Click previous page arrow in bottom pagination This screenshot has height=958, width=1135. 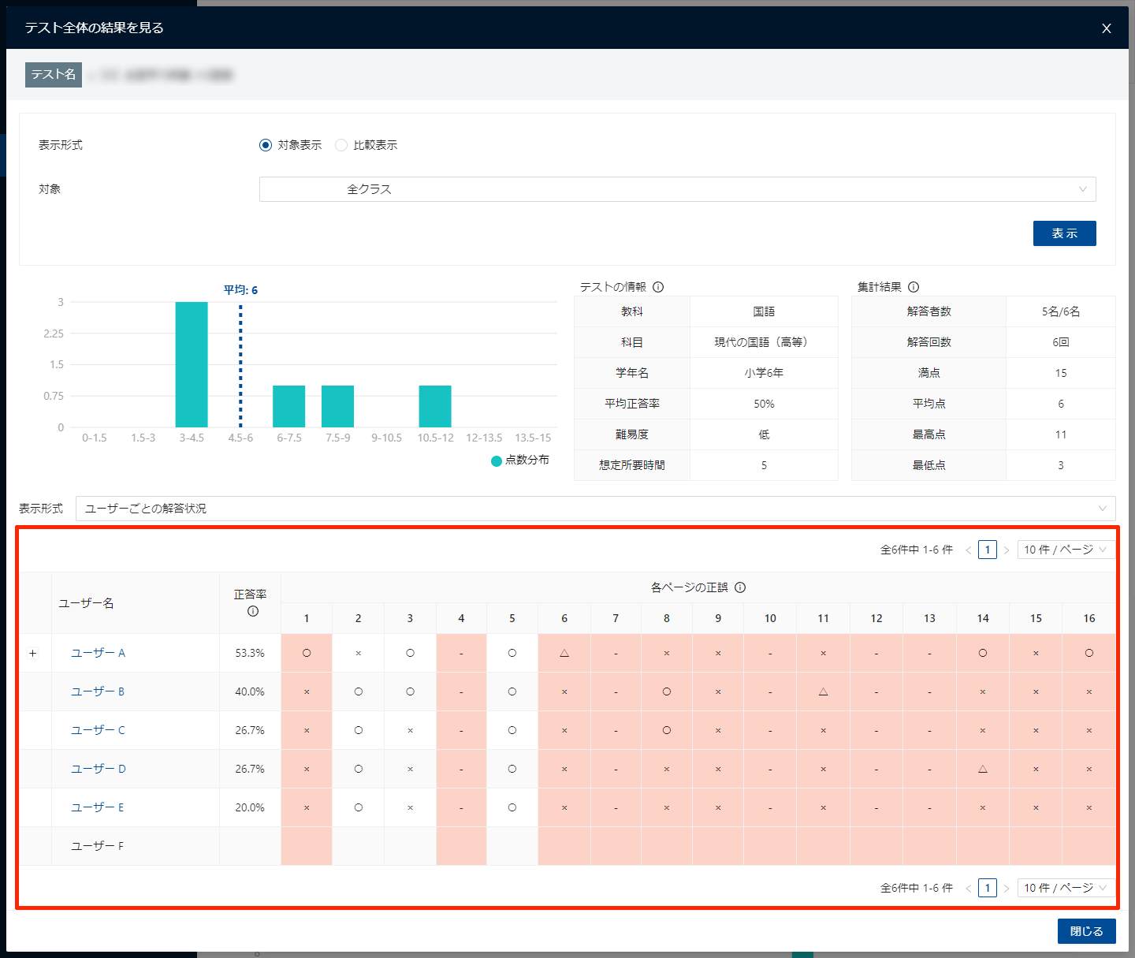pyautogui.click(x=969, y=888)
